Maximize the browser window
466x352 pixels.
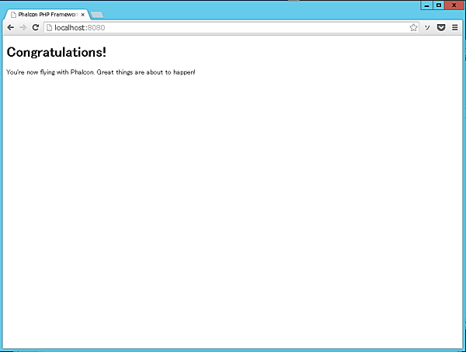click(439, 5)
